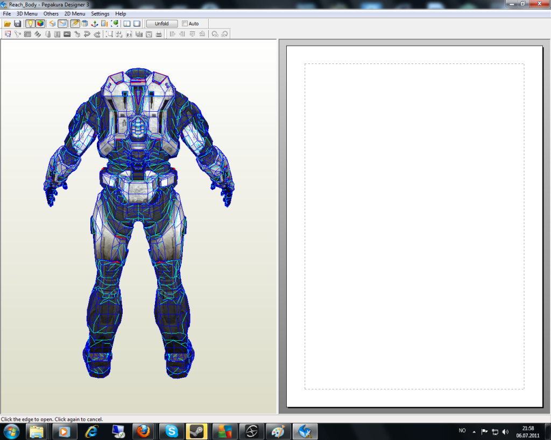Open Firefox from the taskbar

tap(143, 431)
